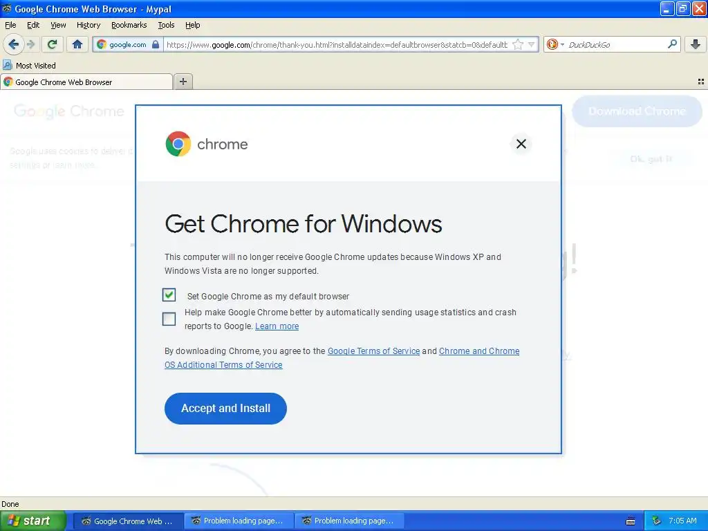708x531 pixels.
Task: Select the Google Chrome Web Browser tab
Action: pyautogui.click(x=86, y=82)
